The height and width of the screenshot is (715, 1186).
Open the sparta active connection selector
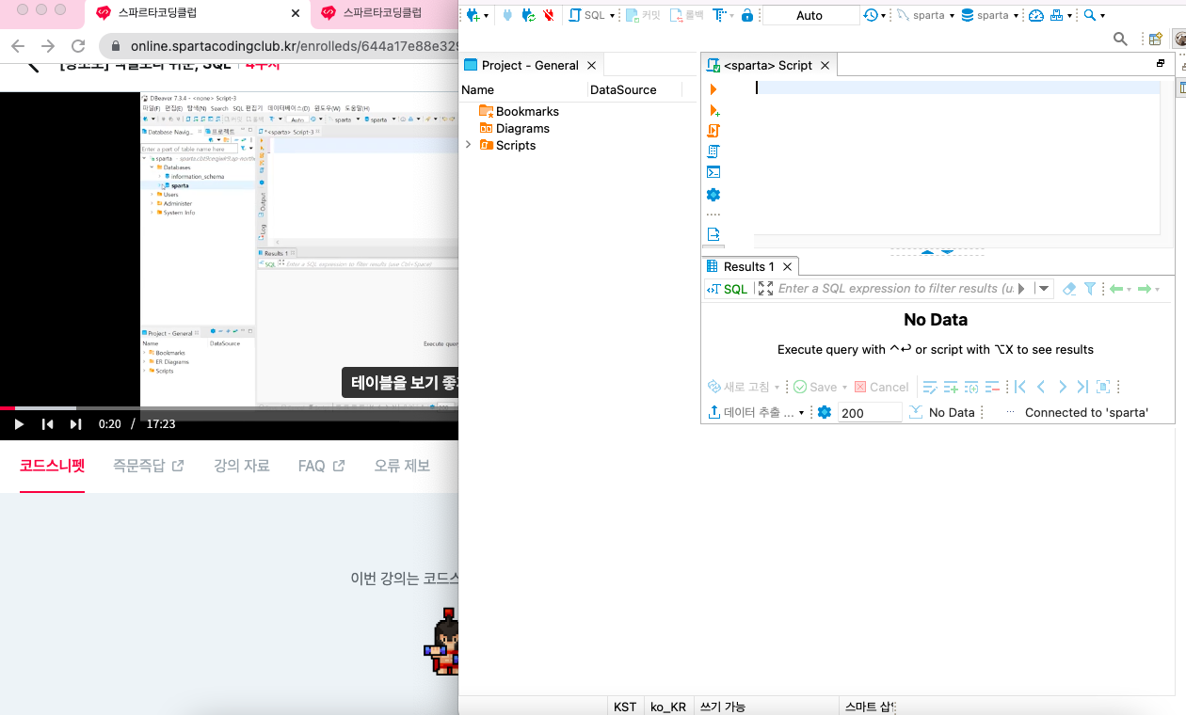924,15
